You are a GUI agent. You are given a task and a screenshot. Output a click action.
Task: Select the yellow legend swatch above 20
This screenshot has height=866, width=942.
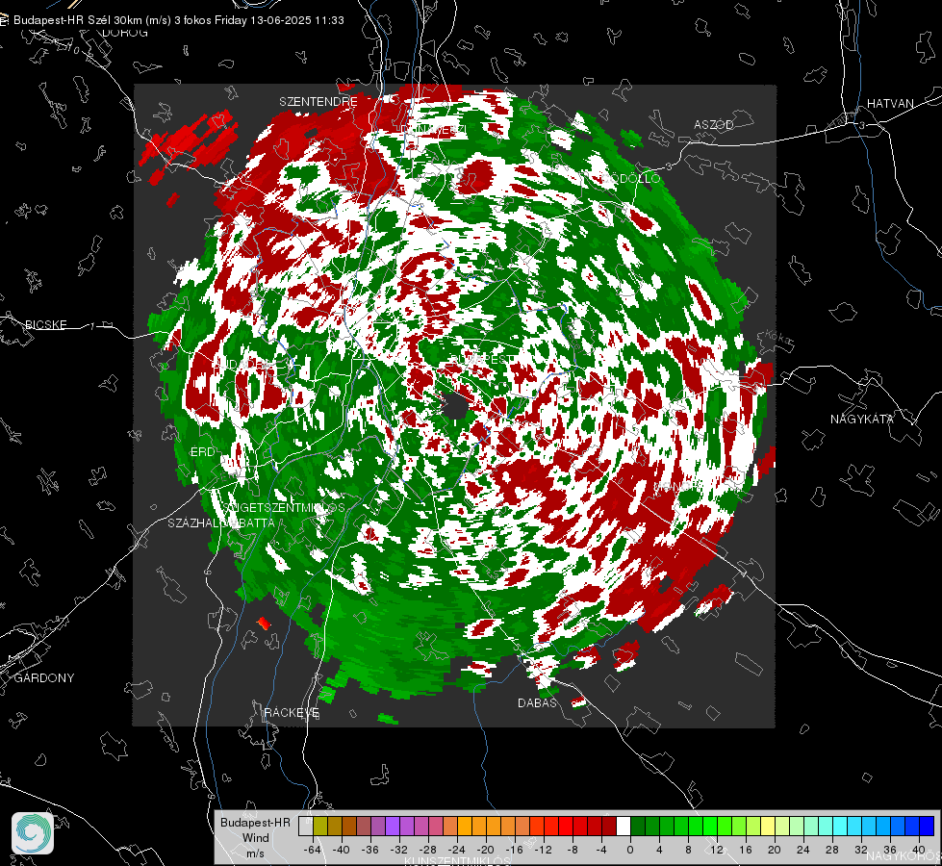pos(768,826)
